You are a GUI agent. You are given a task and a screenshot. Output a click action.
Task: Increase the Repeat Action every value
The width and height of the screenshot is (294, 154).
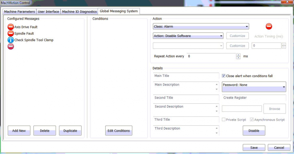tap(238, 55)
